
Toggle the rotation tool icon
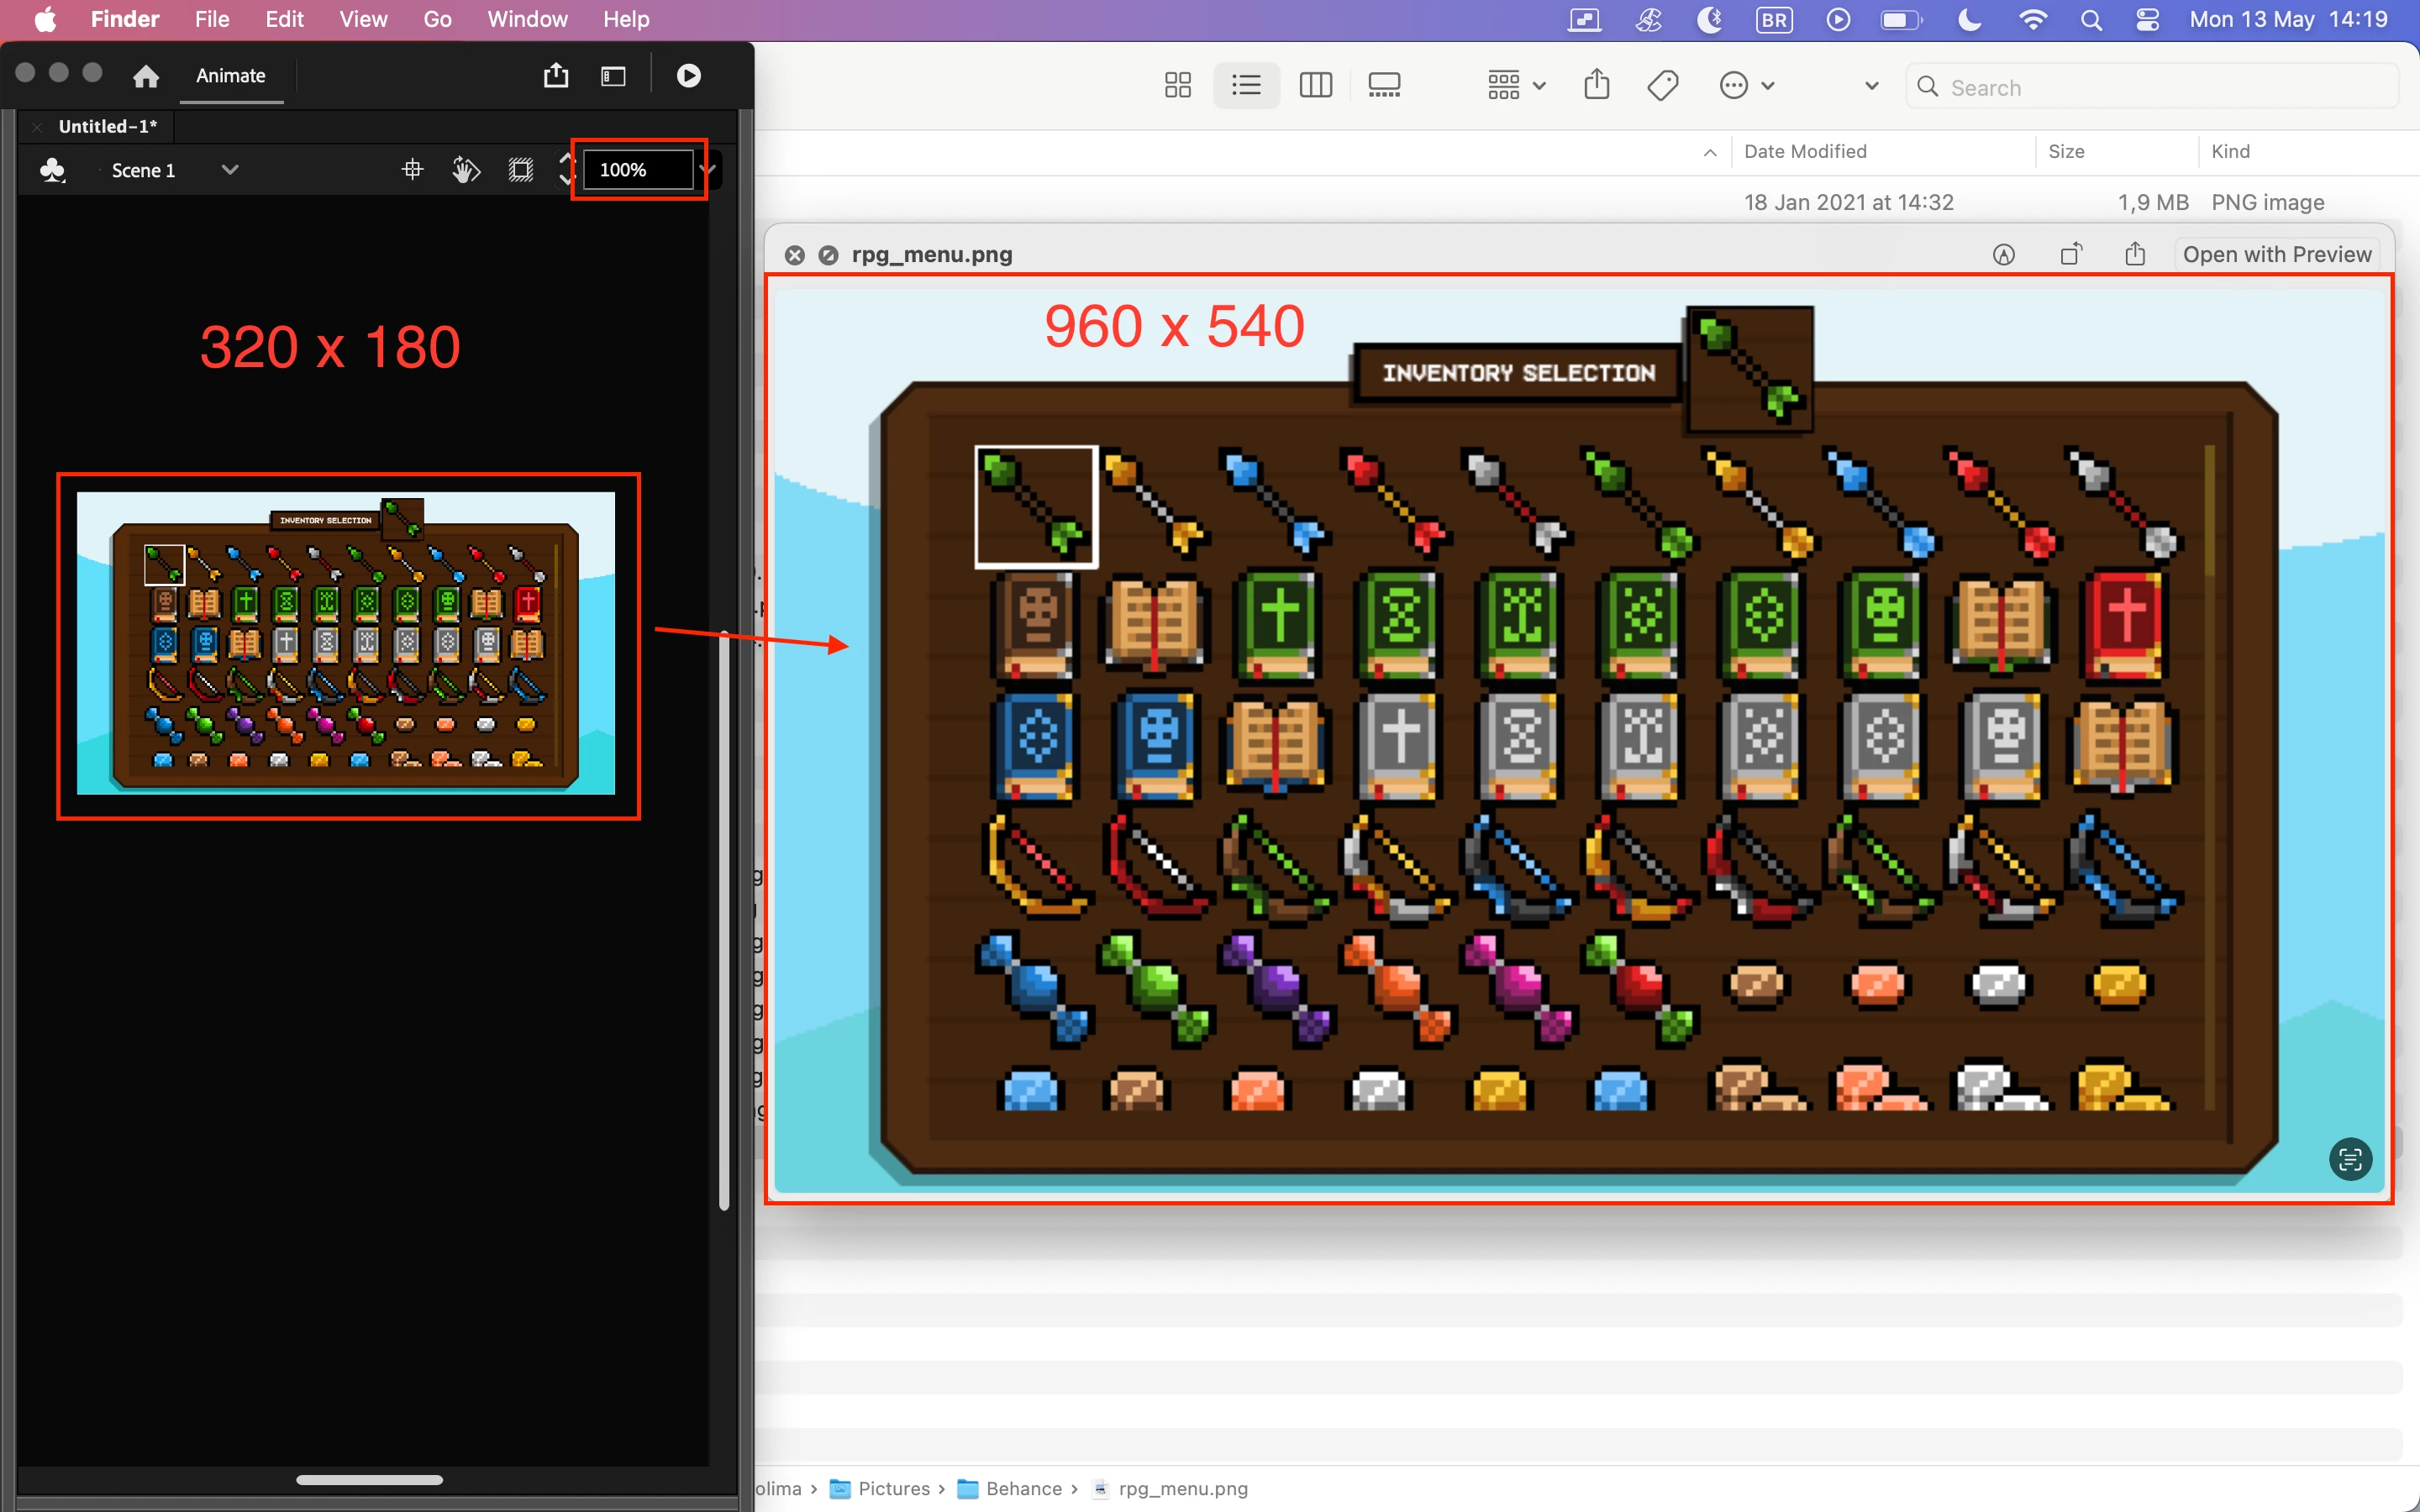click(x=466, y=170)
